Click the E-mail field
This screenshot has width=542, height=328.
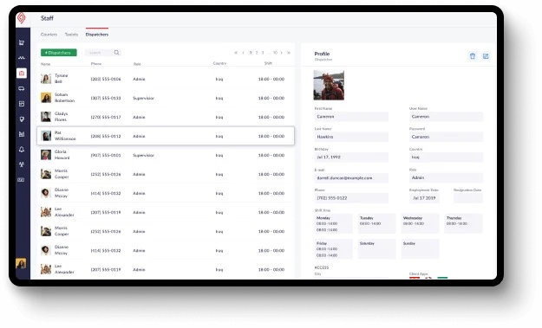click(351, 178)
